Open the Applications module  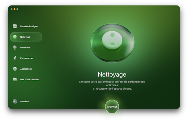(26, 69)
